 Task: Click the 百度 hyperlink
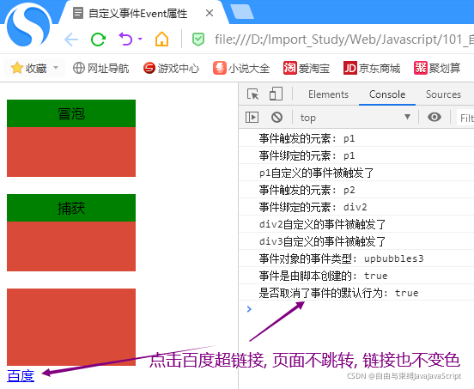point(21,376)
